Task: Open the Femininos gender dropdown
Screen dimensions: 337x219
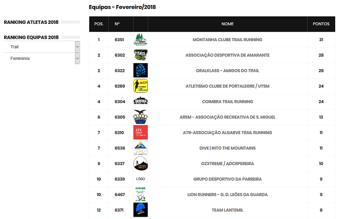Action: click(x=42, y=59)
